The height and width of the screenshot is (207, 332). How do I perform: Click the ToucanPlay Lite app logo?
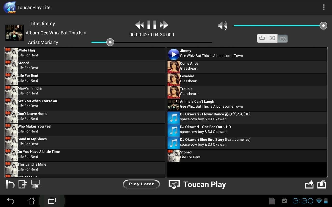10,7
